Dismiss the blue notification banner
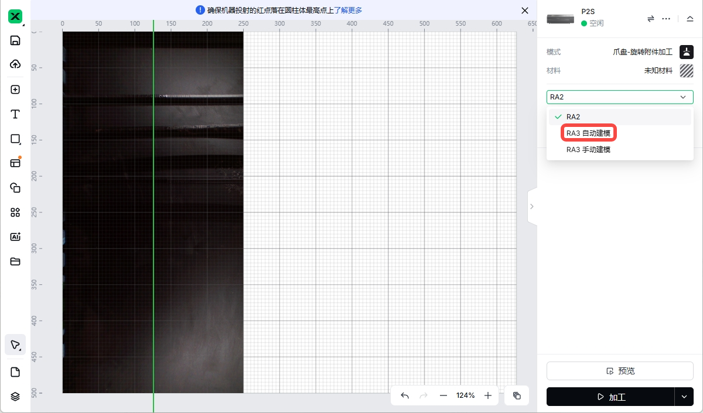Viewport: 703px width, 413px height. pos(525,10)
